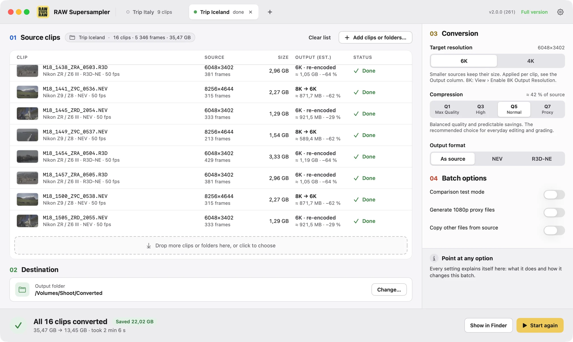Image resolution: width=573 pixels, height=342 pixels.
Task: Click the Full version link
Action: (x=534, y=12)
